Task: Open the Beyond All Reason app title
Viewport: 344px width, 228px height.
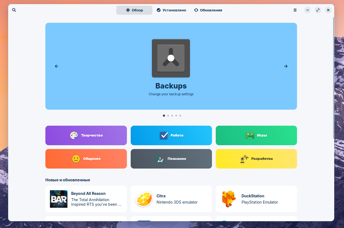Action: point(88,194)
